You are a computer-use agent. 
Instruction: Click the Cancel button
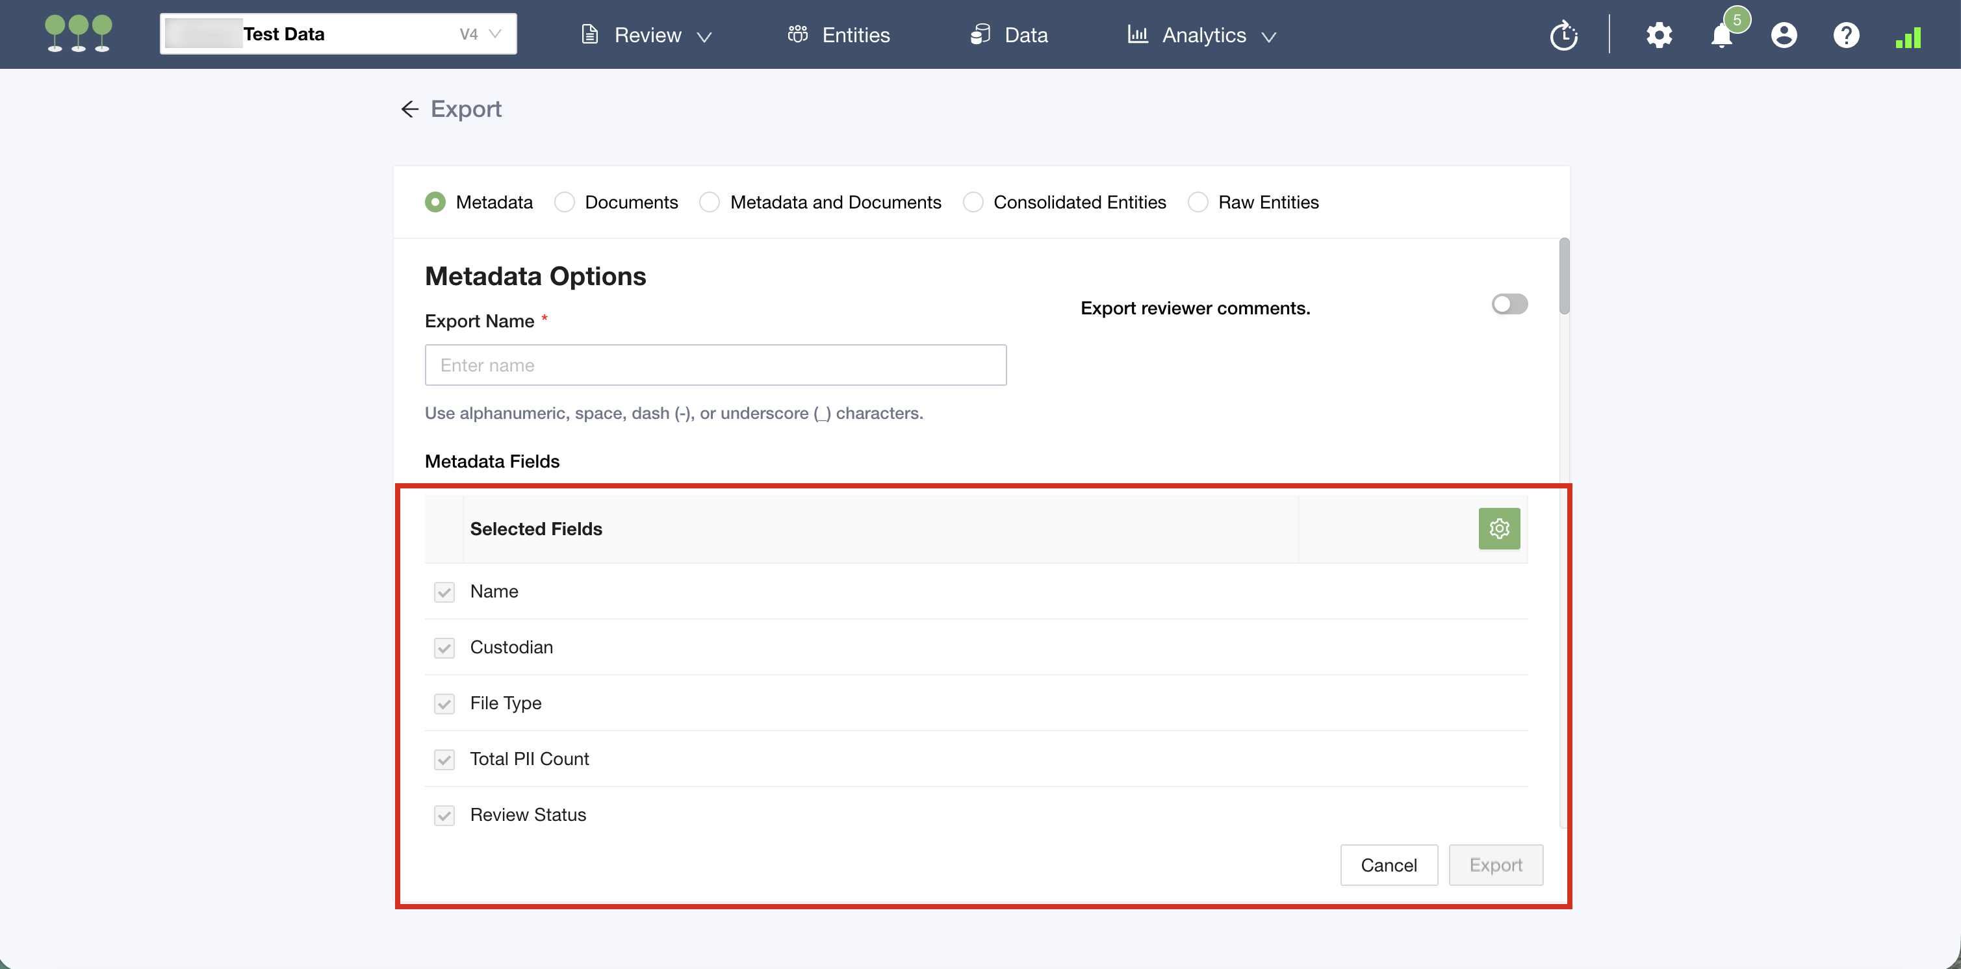pos(1388,864)
